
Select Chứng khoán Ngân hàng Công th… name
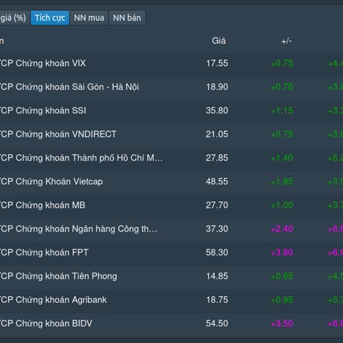pos(86,229)
